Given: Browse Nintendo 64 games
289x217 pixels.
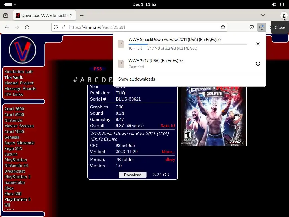Looking at the screenshot, I should (16, 166).
